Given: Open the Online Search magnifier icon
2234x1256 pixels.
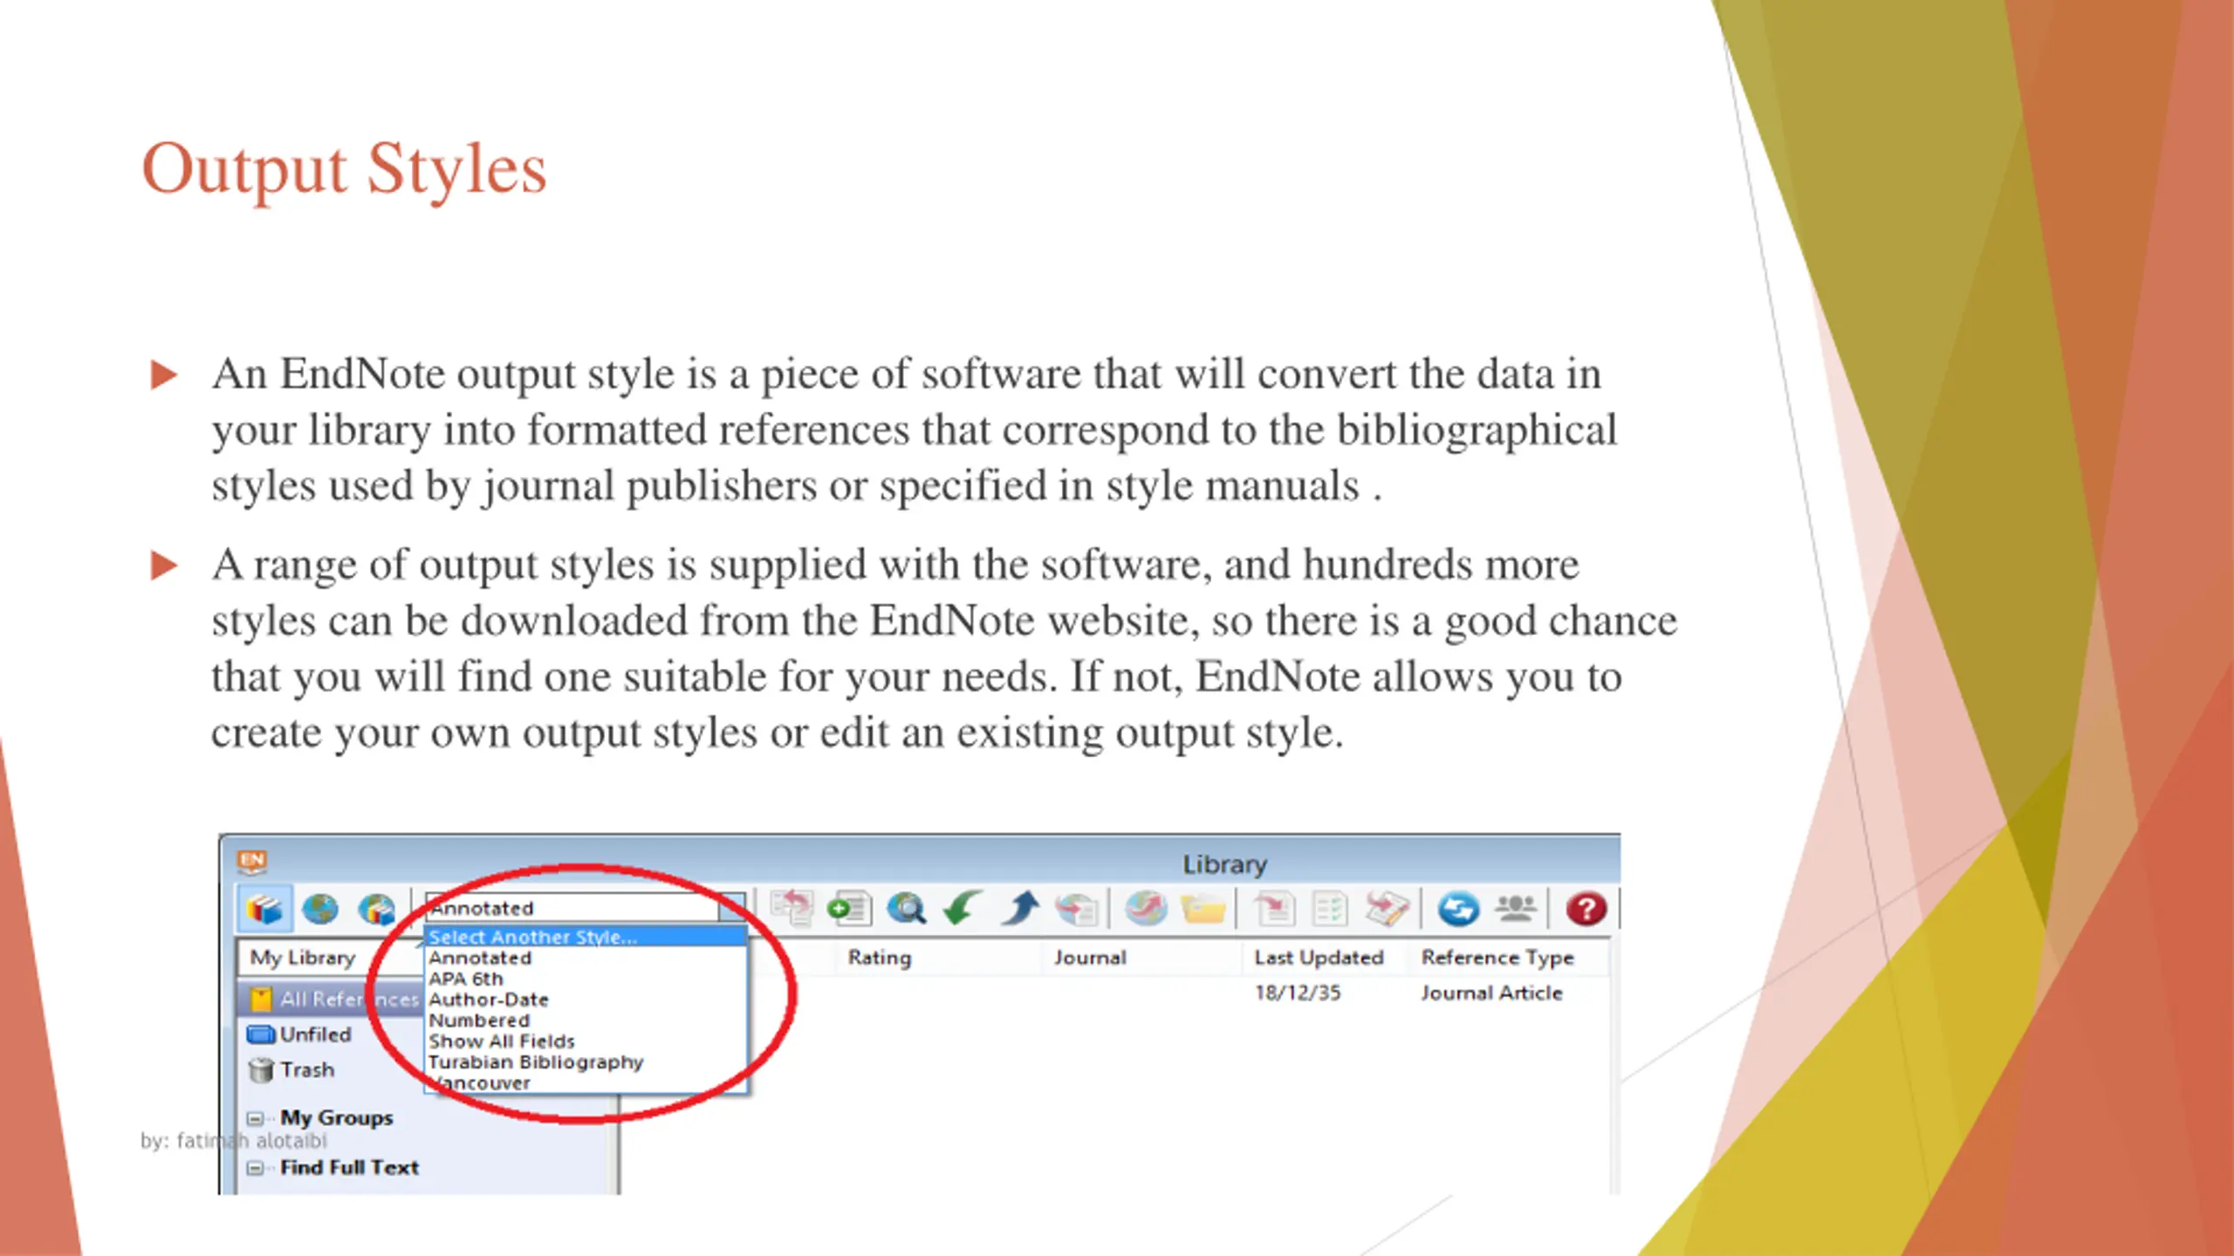Looking at the screenshot, I should [906, 909].
